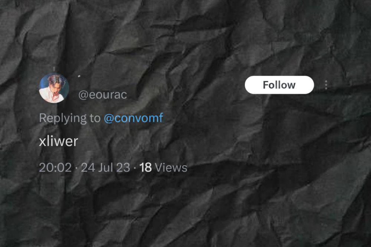Select the tweet text xliwer
The width and height of the screenshot is (371, 247).
tap(59, 141)
